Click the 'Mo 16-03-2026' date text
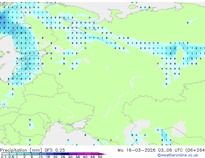This screenshot has width=205, height=158. (x=136, y=150)
